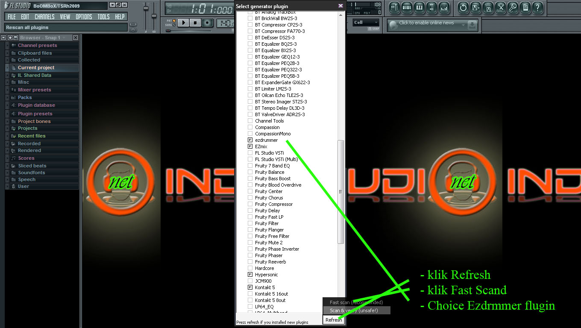The image size is (581, 328).
Task: Click the Recent files folder icon
Action: (14, 136)
